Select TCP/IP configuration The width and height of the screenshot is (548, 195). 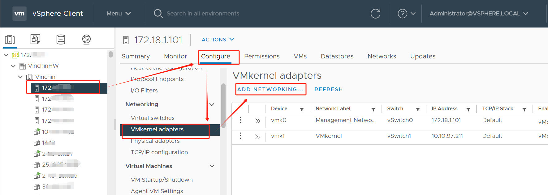(x=159, y=152)
